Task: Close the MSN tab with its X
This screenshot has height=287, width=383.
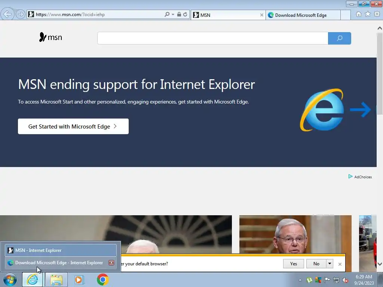Action: 261,15
